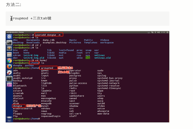
Task: Click the 'systemd-bus-proxy' group name
Action: [x=110, y=78]
